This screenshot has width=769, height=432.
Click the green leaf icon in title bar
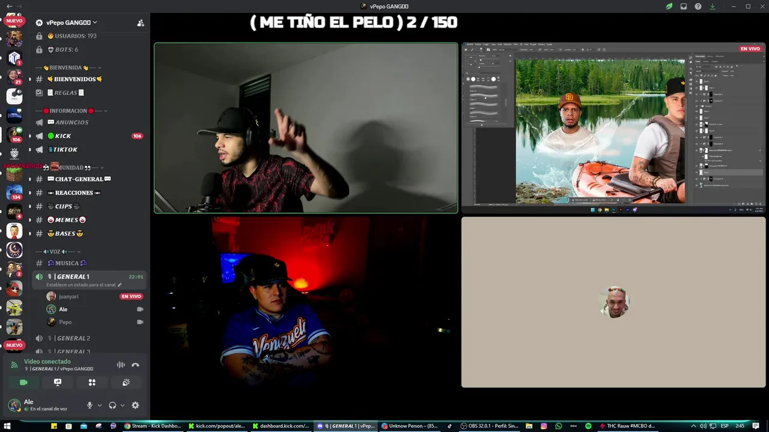(x=669, y=6)
